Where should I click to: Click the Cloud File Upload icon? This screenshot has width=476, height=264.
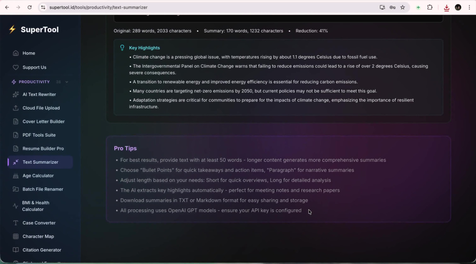[x=16, y=108]
